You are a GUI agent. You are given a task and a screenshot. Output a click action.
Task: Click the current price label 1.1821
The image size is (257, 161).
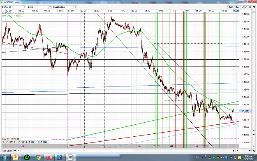click(x=245, y=111)
